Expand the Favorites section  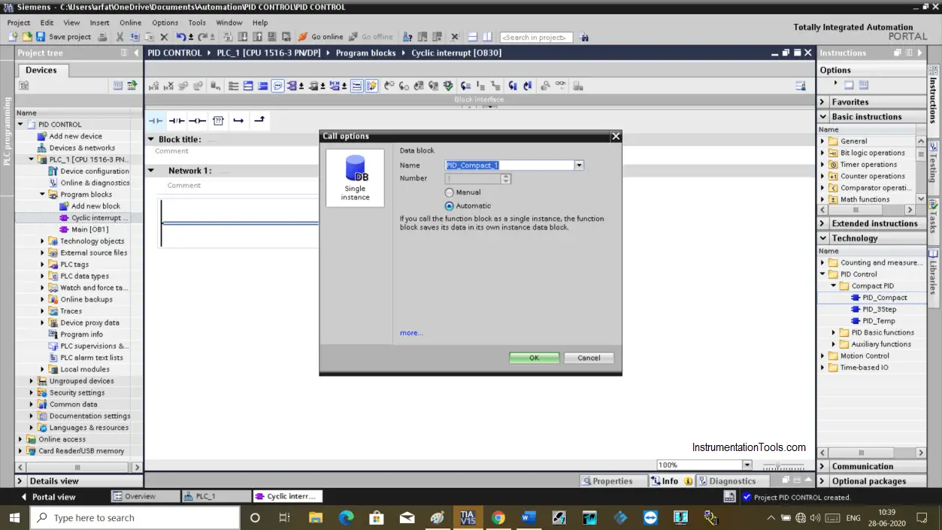pyautogui.click(x=823, y=102)
